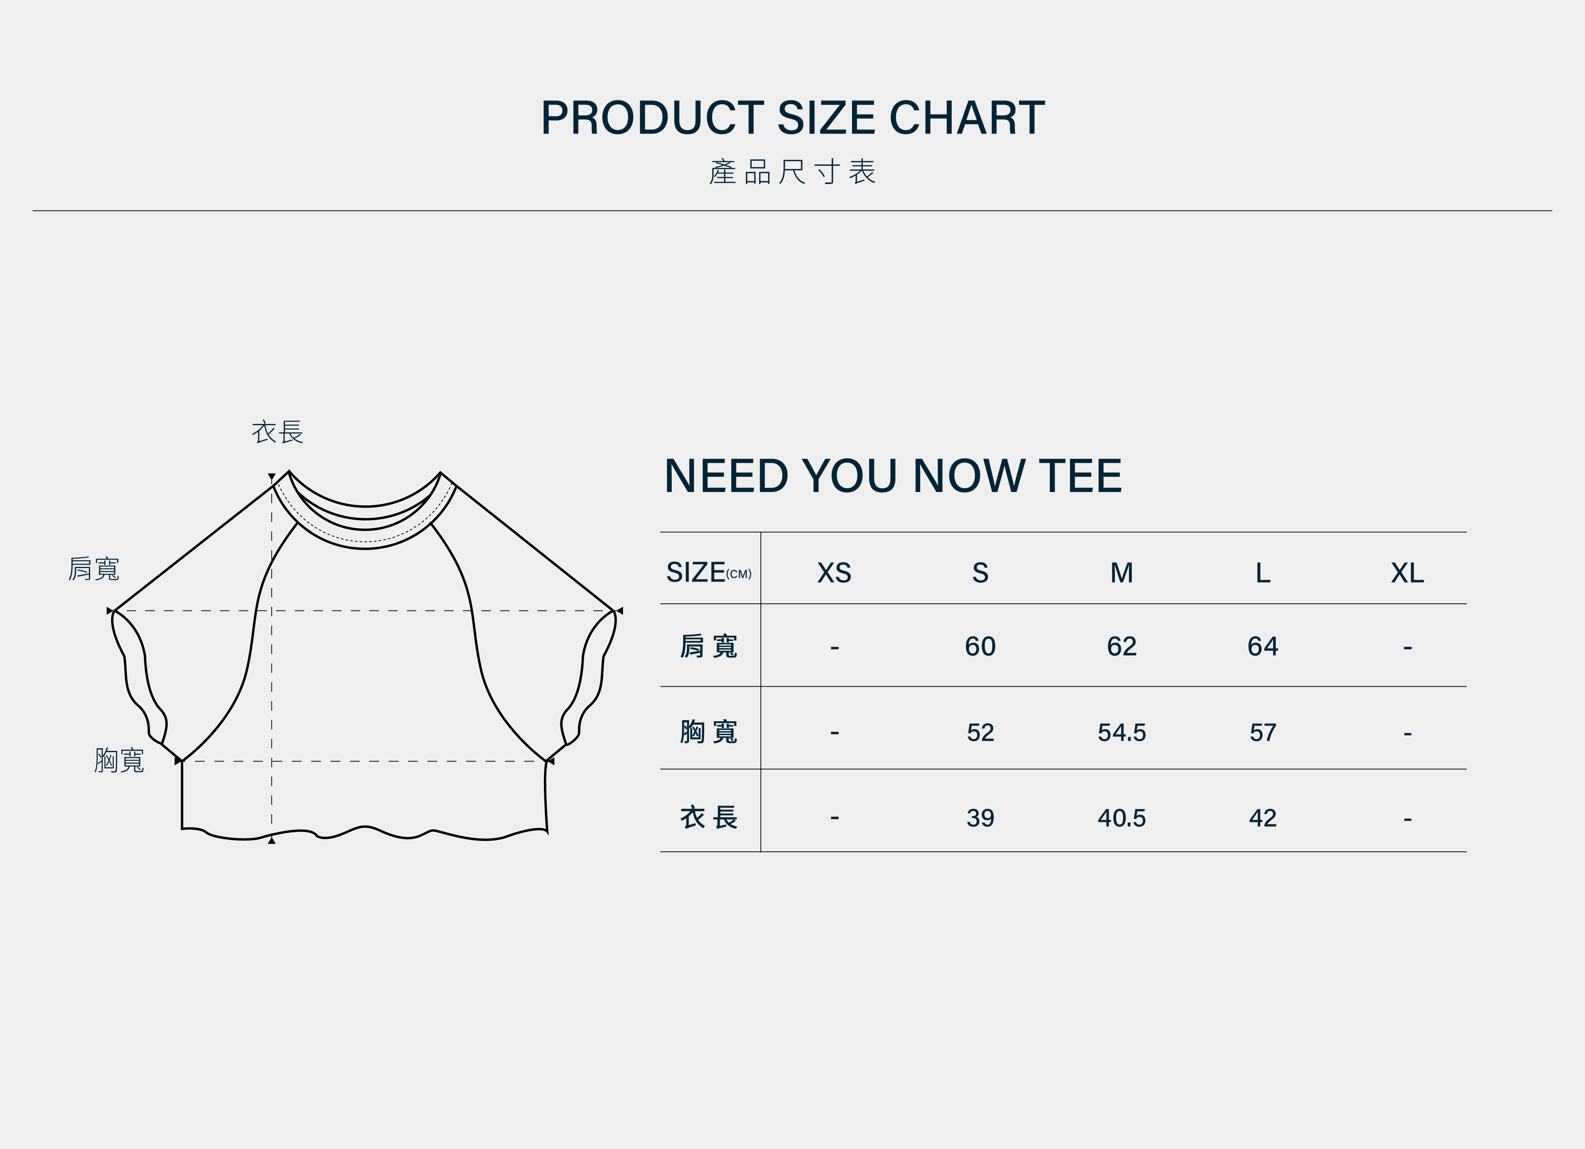Click the 肩寬 label beside the diagram

[x=94, y=568]
